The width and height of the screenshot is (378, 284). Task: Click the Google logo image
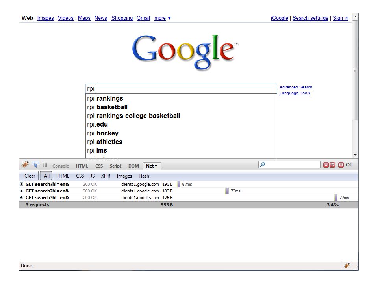185,52
